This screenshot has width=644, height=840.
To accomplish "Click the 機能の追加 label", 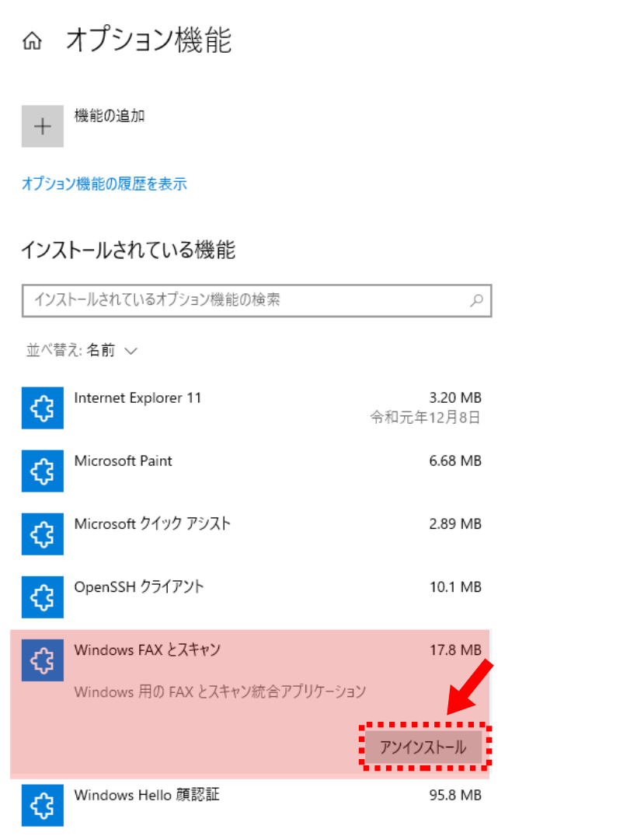I will click(x=110, y=116).
